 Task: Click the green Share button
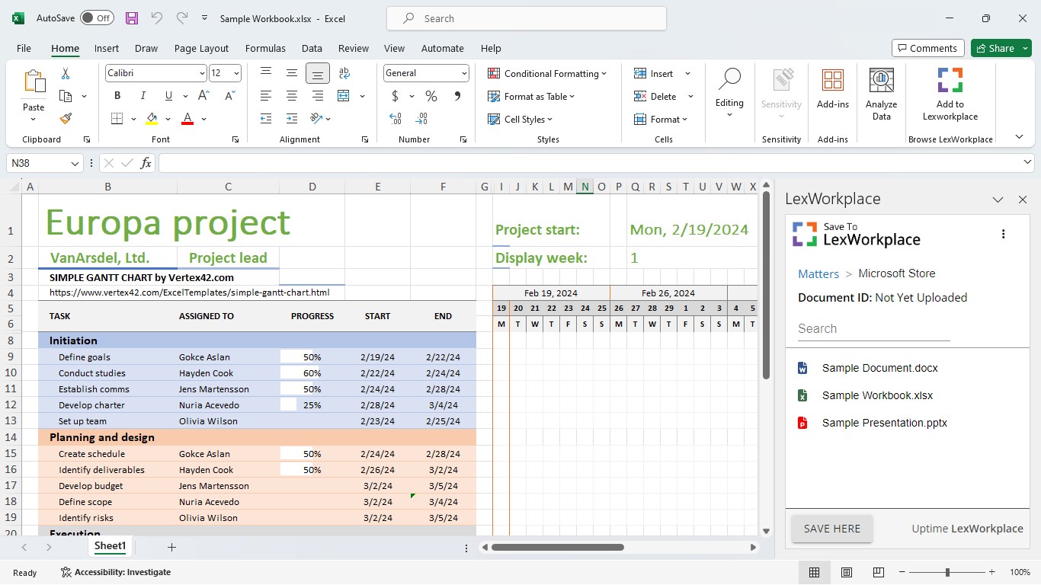tap(1001, 48)
